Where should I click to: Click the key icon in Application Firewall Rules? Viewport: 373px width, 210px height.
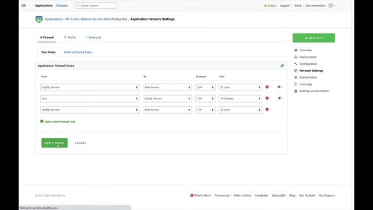tap(282, 66)
